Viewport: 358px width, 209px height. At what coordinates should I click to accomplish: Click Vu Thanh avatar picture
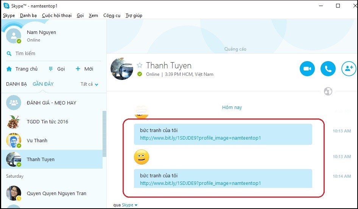pyautogui.click(x=14, y=140)
